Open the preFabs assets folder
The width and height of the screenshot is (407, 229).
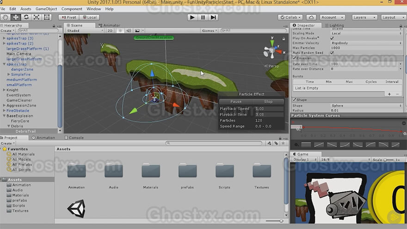(x=187, y=171)
